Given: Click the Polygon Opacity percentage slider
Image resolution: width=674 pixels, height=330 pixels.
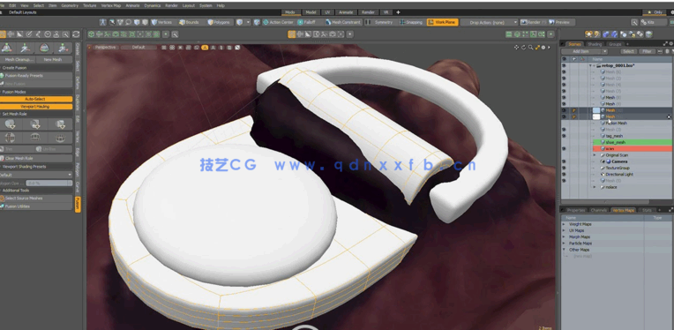Looking at the screenshot, I should pyautogui.click(x=49, y=183).
